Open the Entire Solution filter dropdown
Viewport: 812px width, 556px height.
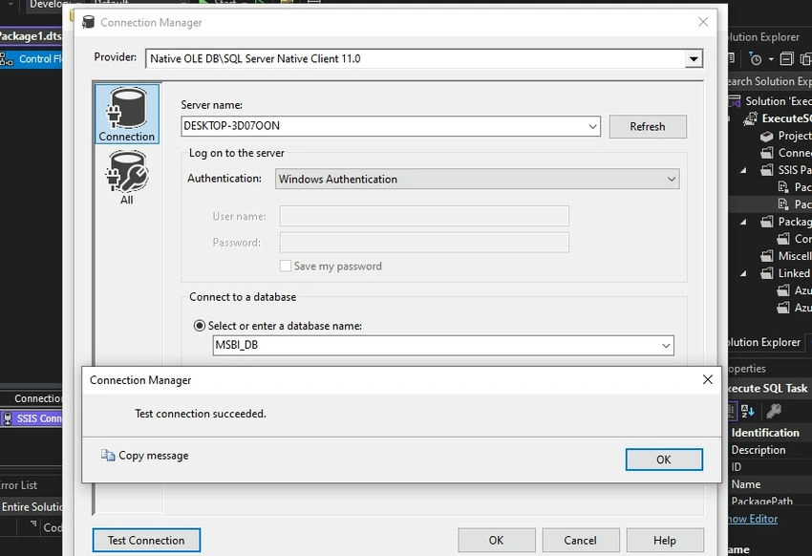coord(32,507)
